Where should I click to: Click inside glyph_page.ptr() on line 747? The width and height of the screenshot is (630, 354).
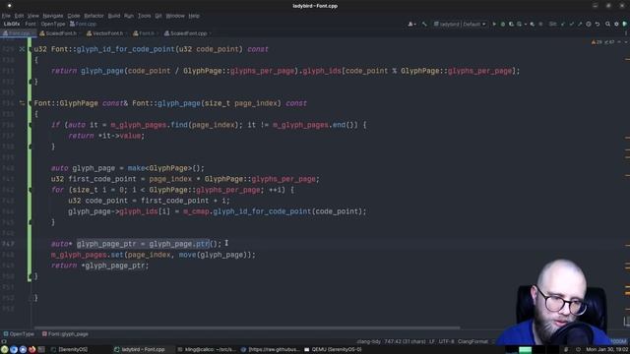tap(185, 244)
